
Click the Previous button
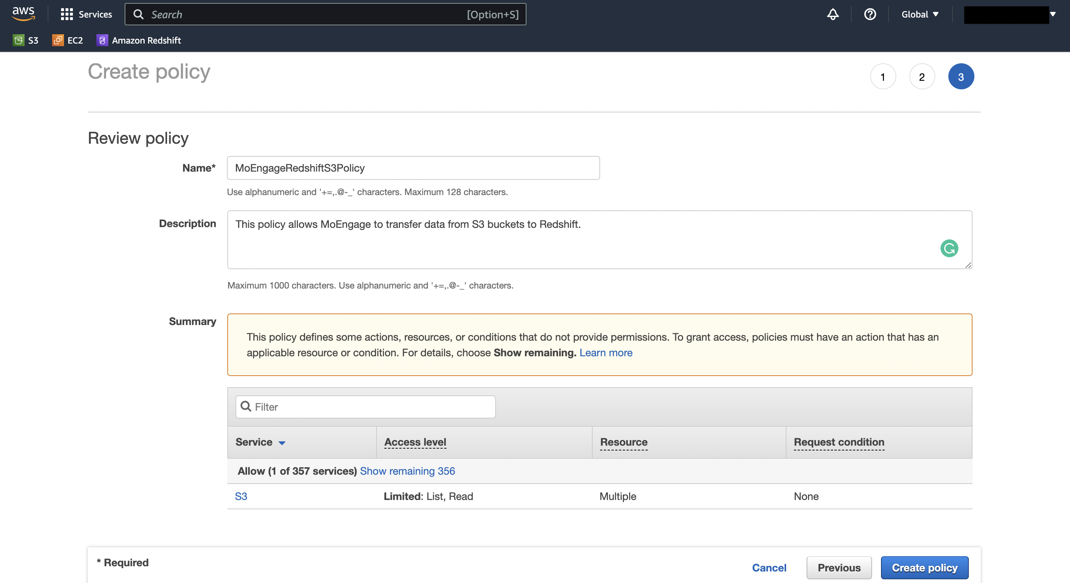coord(839,568)
